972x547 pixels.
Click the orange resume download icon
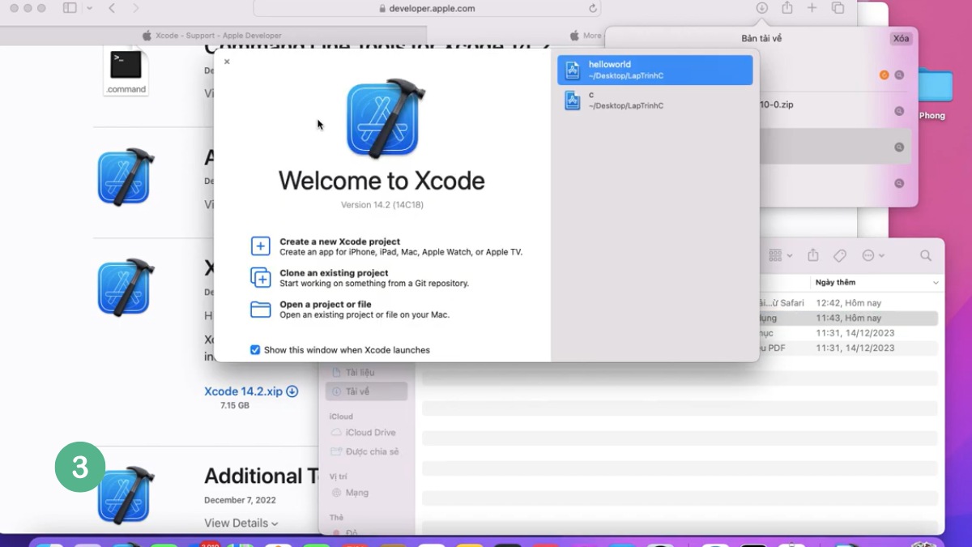884,75
